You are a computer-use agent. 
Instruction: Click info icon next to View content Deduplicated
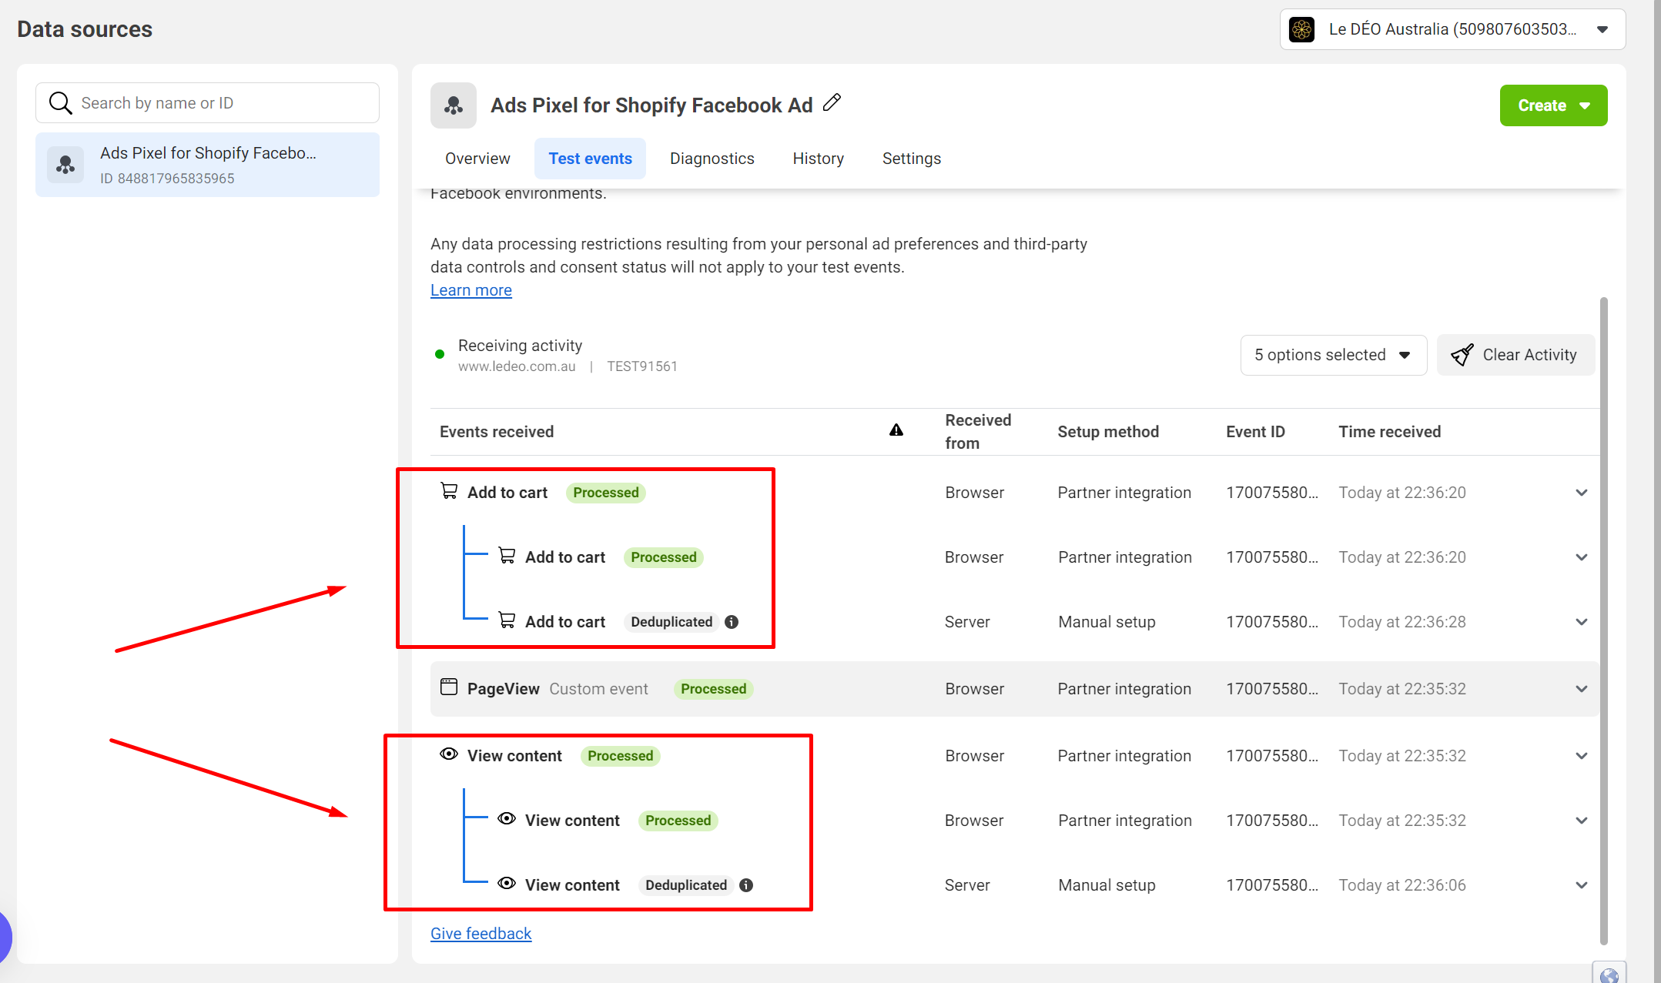pos(746,885)
